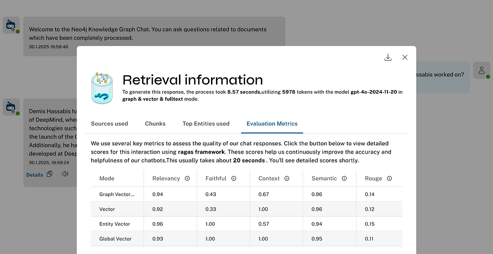Show info about the Faithful metric

(234, 178)
